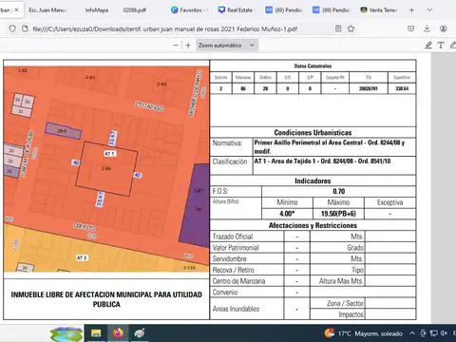Click the 'Indicadores' heading
This screenshot has width=456, height=342.
[x=313, y=180]
